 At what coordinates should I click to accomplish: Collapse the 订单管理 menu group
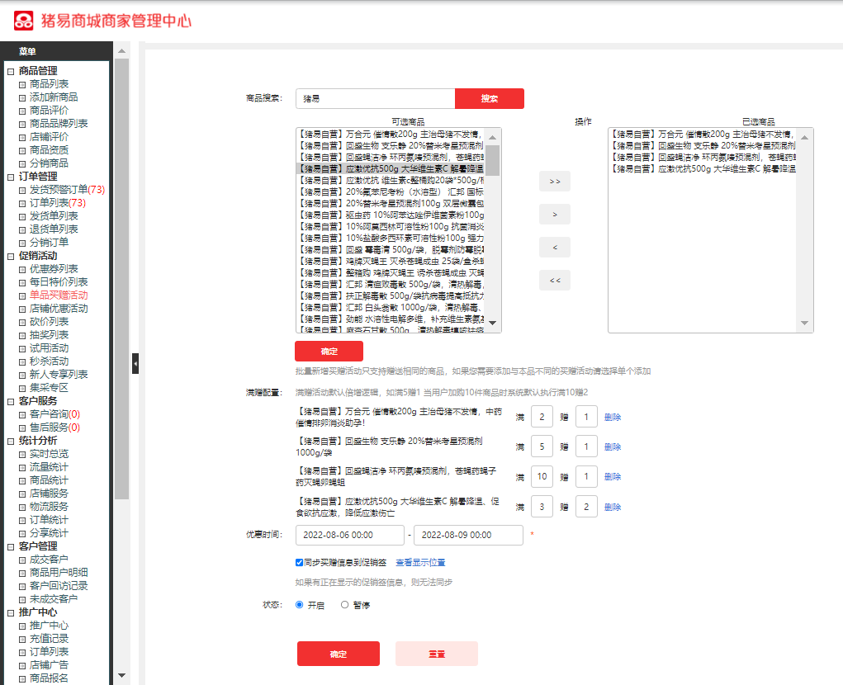pyautogui.click(x=11, y=177)
